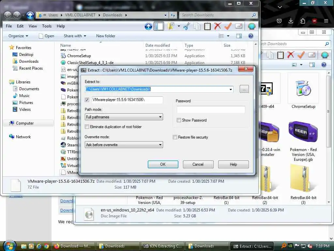Open the Help menu
The width and height of the screenshot is (334, 251).
coord(61,26)
